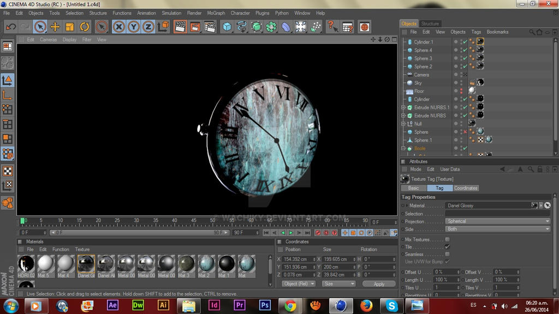Render to Picture Viewer icon
Image resolution: width=559 pixels, height=314 pixels.
click(195, 27)
